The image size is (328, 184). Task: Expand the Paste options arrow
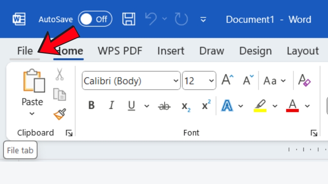pos(32,114)
